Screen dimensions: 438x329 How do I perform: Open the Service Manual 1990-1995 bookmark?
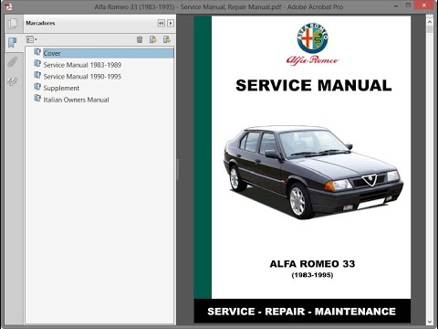(82, 77)
